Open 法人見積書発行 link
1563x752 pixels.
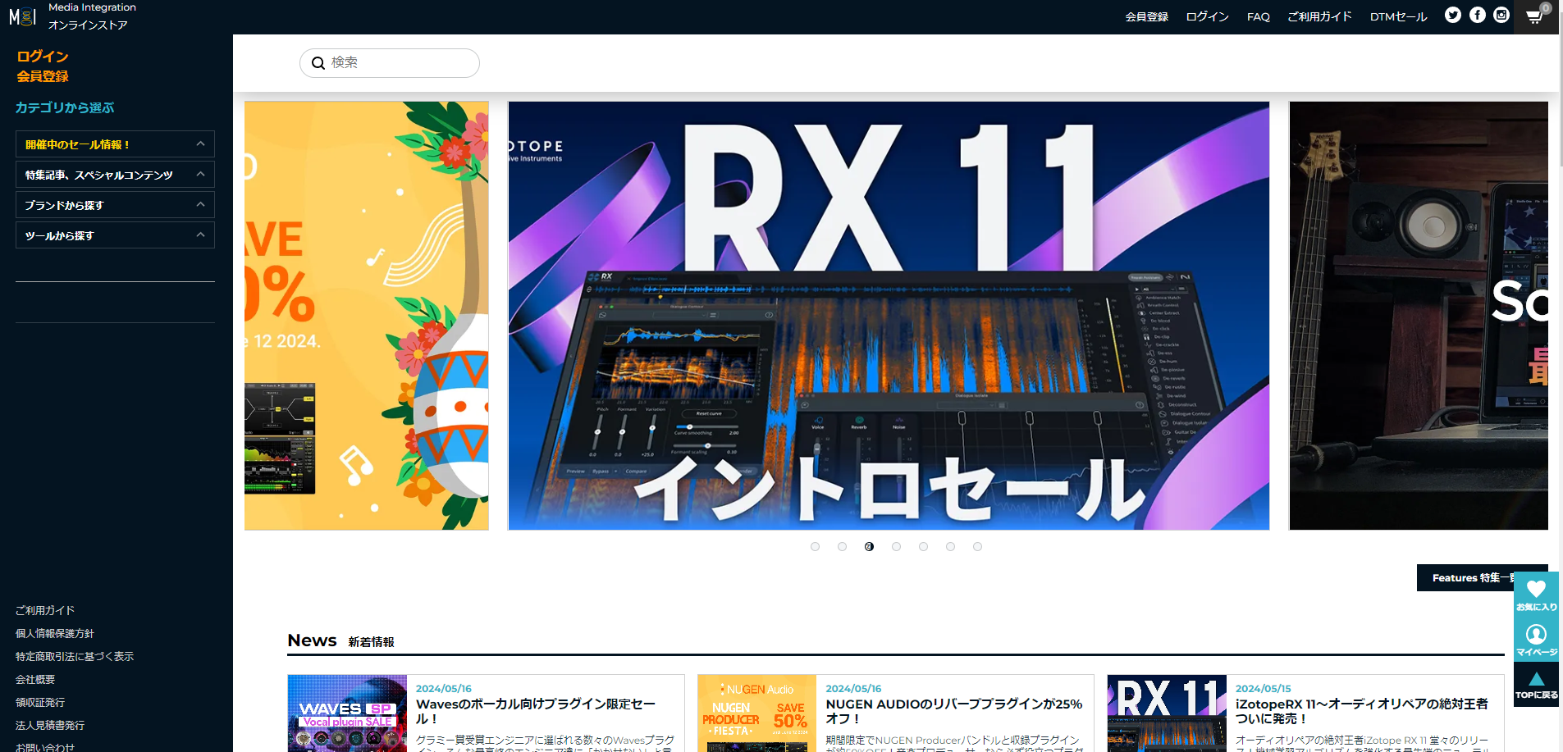click(50, 725)
